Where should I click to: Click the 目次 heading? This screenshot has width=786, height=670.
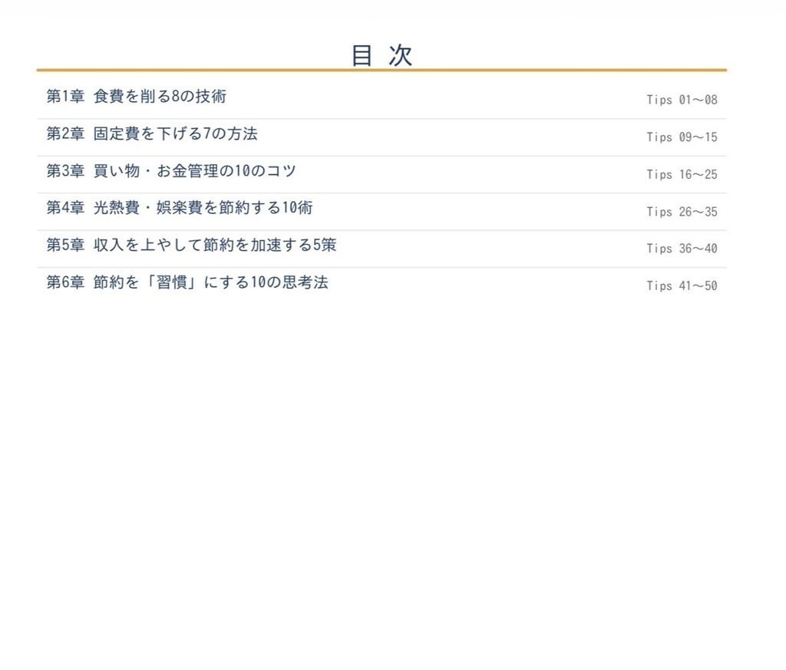click(381, 55)
